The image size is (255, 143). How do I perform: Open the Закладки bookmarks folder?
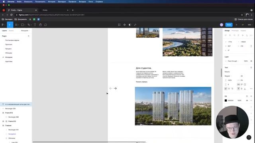(7, 19)
